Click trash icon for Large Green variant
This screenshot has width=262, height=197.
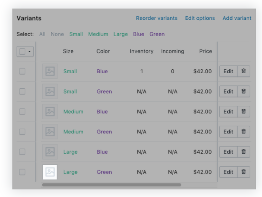tap(243, 172)
